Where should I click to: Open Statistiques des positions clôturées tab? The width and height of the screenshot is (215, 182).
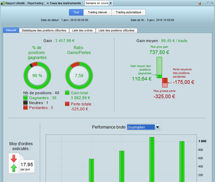pyautogui.click(x=44, y=30)
